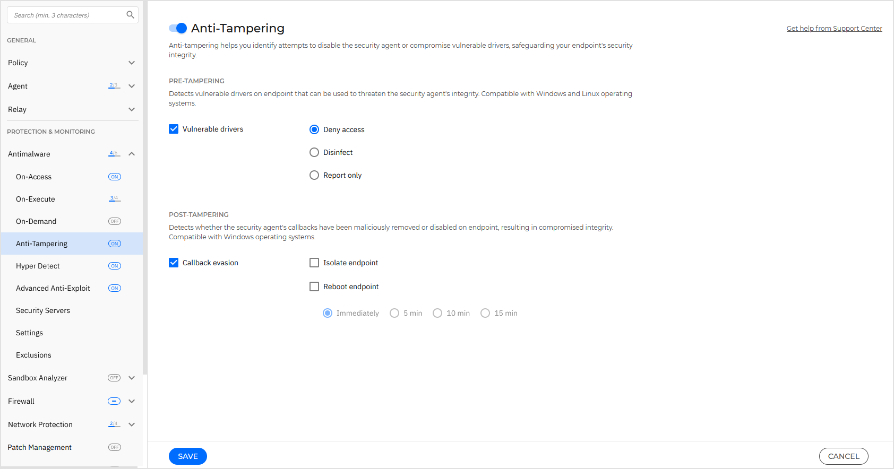Open Get help from Support Center

[x=834, y=28]
